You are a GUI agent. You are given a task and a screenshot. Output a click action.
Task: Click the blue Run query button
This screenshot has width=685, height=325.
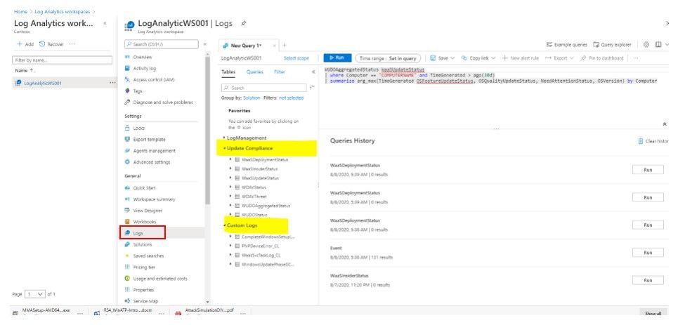pos(337,58)
